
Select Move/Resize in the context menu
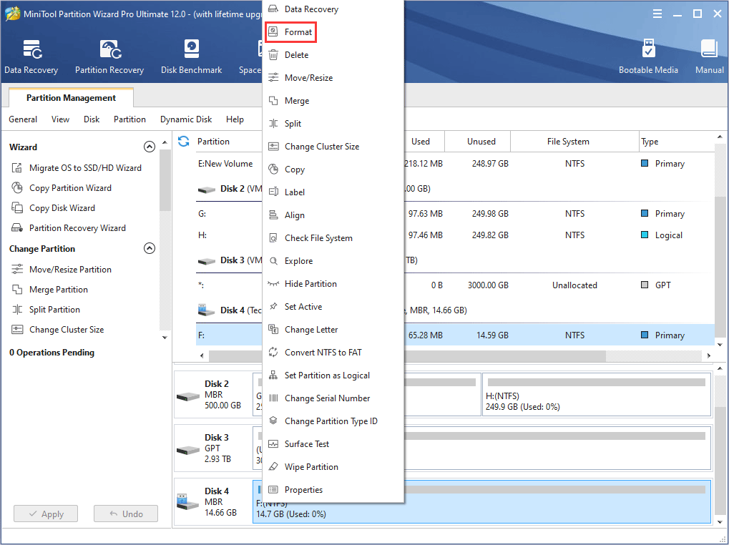[x=333, y=77]
